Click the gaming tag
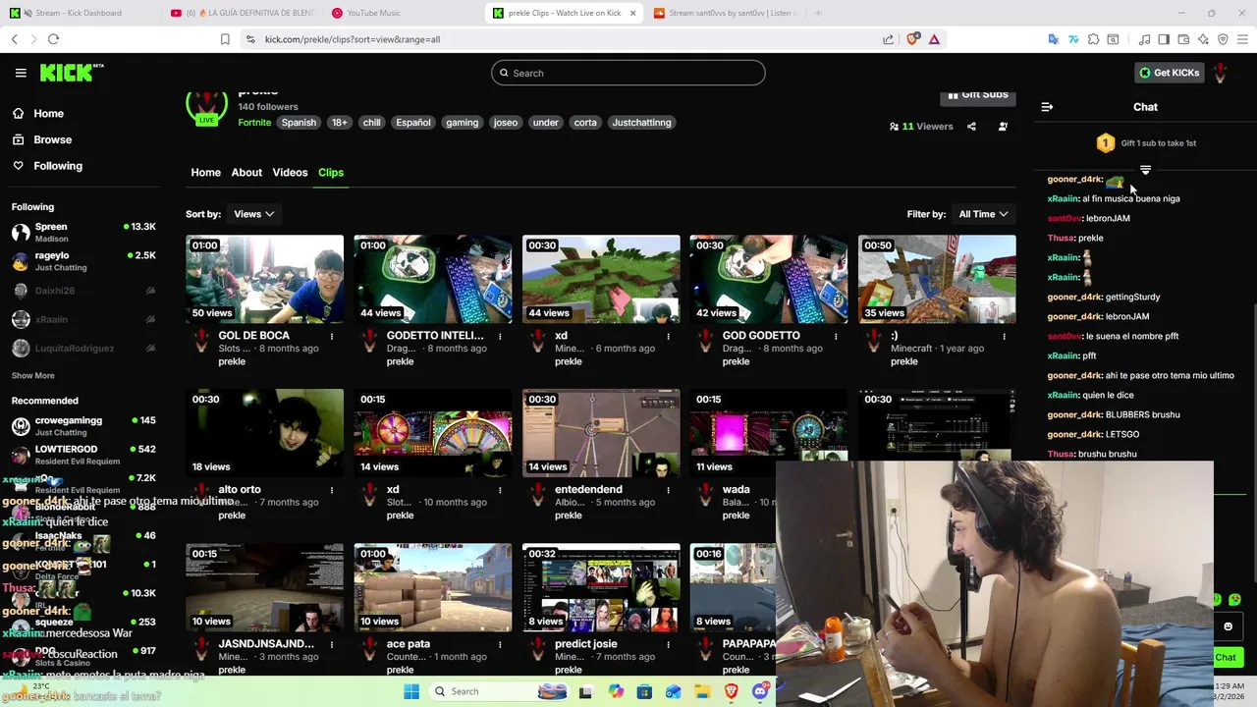1257x707 pixels. (x=462, y=123)
